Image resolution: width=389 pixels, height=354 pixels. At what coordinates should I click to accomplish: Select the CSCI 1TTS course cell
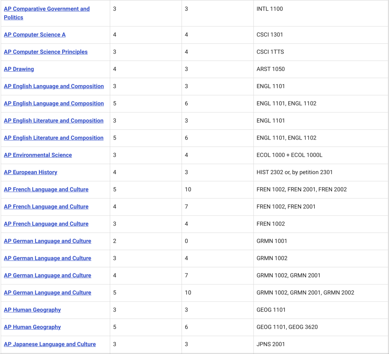point(321,52)
